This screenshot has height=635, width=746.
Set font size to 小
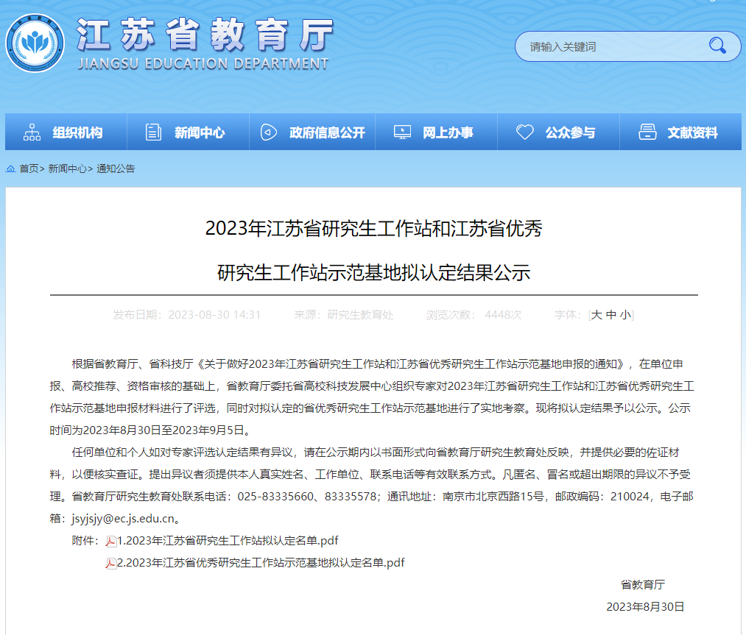(x=626, y=315)
